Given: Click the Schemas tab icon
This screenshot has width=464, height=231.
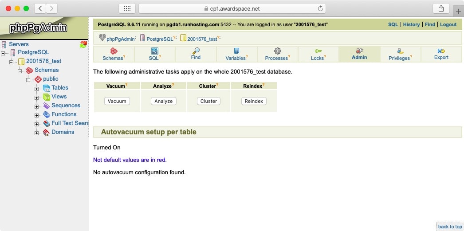Looking at the screenshot, I should (114, 51).
